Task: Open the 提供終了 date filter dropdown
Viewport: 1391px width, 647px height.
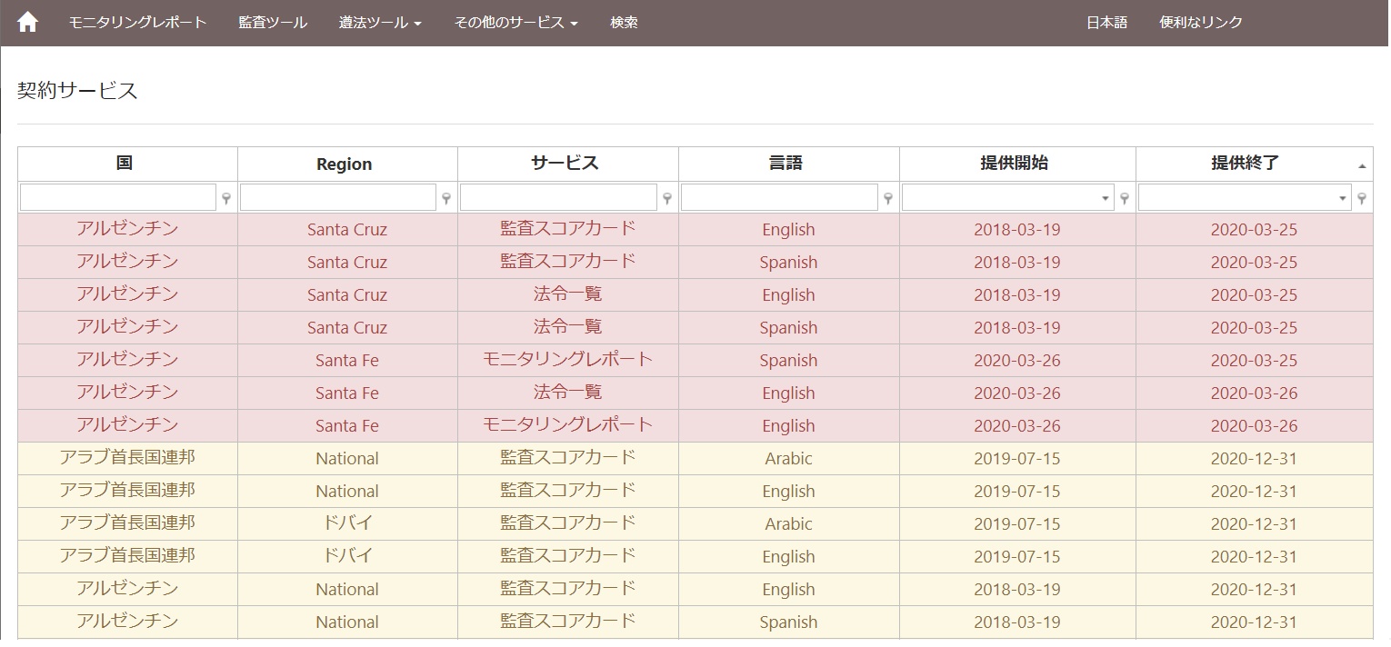Action: click(x=1245, y=197)
